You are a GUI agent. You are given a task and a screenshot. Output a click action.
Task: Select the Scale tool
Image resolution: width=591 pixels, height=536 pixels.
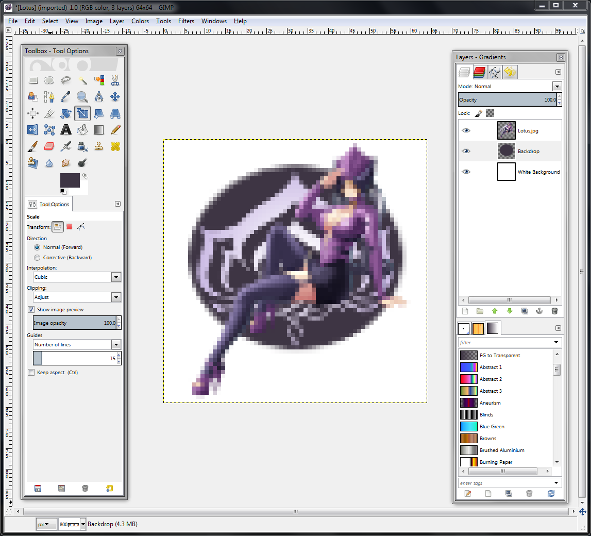click(x=82, y=113)
